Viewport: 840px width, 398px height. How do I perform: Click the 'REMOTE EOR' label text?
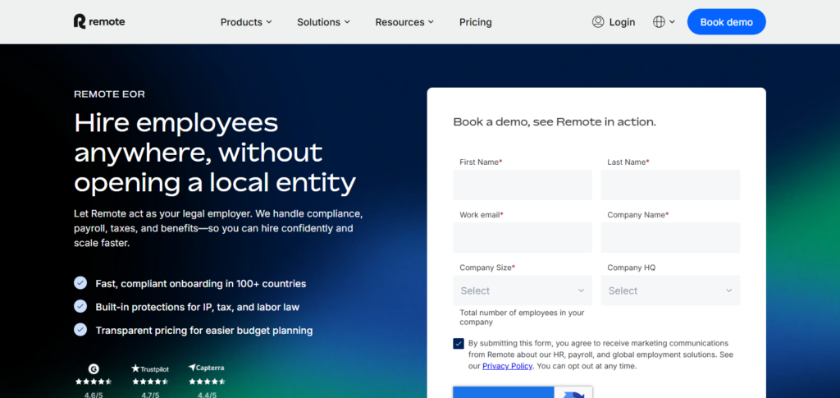click(x=109, y=94)
